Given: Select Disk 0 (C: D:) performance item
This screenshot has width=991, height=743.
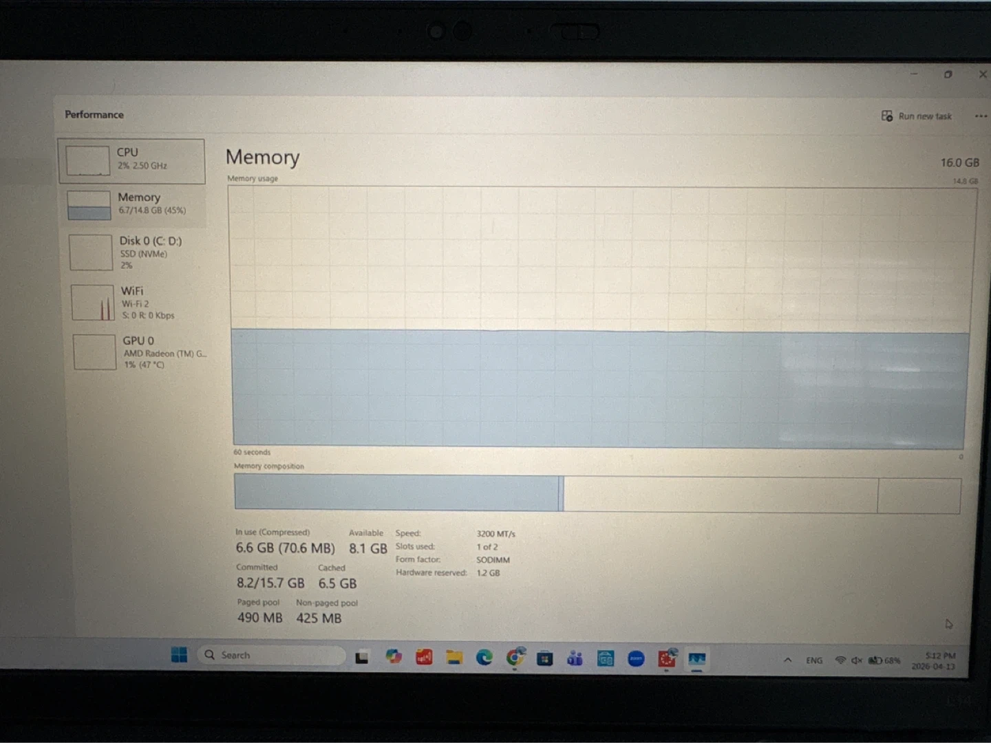Looking at the screenshot, I should (136, 252).
